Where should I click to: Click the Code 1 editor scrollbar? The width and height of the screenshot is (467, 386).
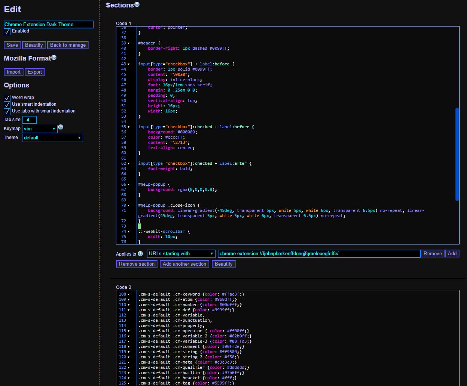[x=457, y=154]
